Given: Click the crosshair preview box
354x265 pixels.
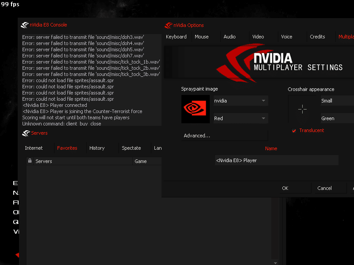Looking at the screenshot, I should pos(302,109).
